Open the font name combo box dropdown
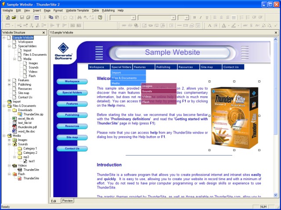The height and width of the screenshot is (210, 281). coord(173,18)
